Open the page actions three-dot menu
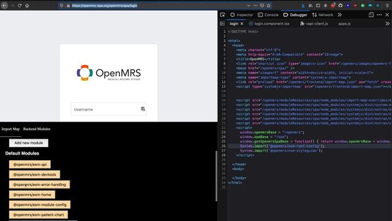The height and width of the screenshot is (221, 392). tap(255, 6)
